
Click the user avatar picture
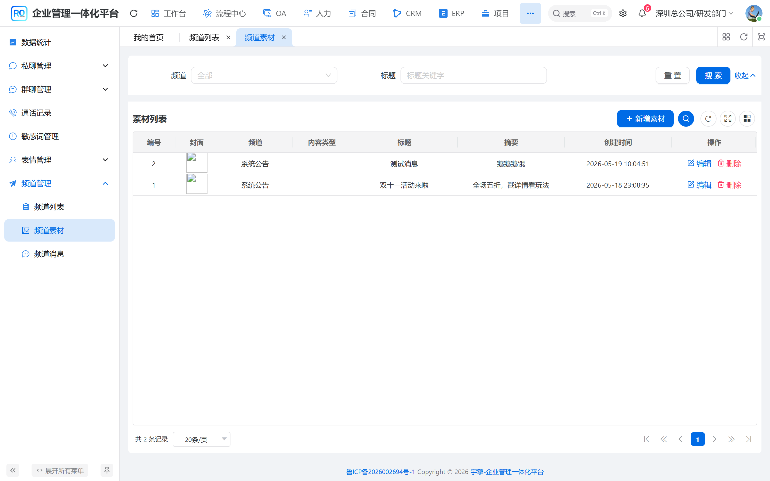tap(753, 13)
